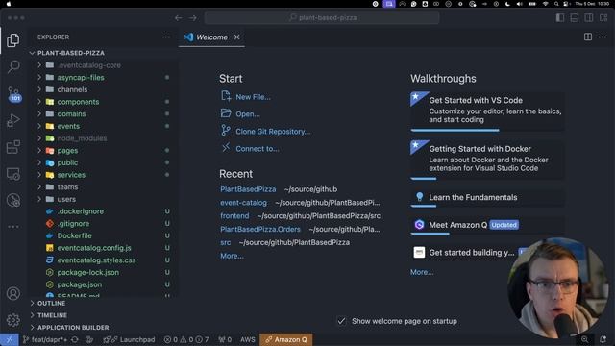The height and width of the screenshot is (346, 615).
Task: Click the AWS status bar item
Action: pos(248,339)
